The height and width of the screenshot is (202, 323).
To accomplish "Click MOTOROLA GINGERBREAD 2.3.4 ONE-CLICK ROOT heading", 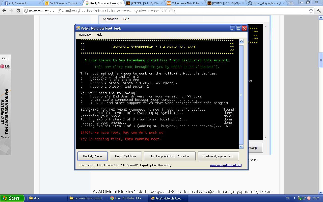I will point(154,47).
